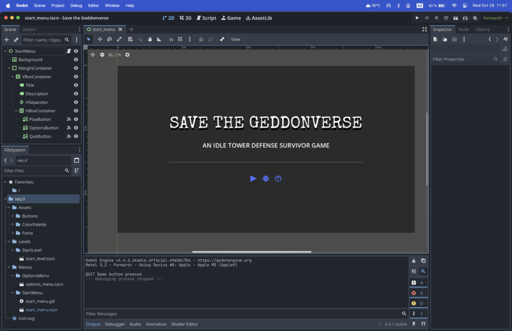Select the Move Mode tool in the viewport toolbar
512x331 pixels.
tap(99, 39)
